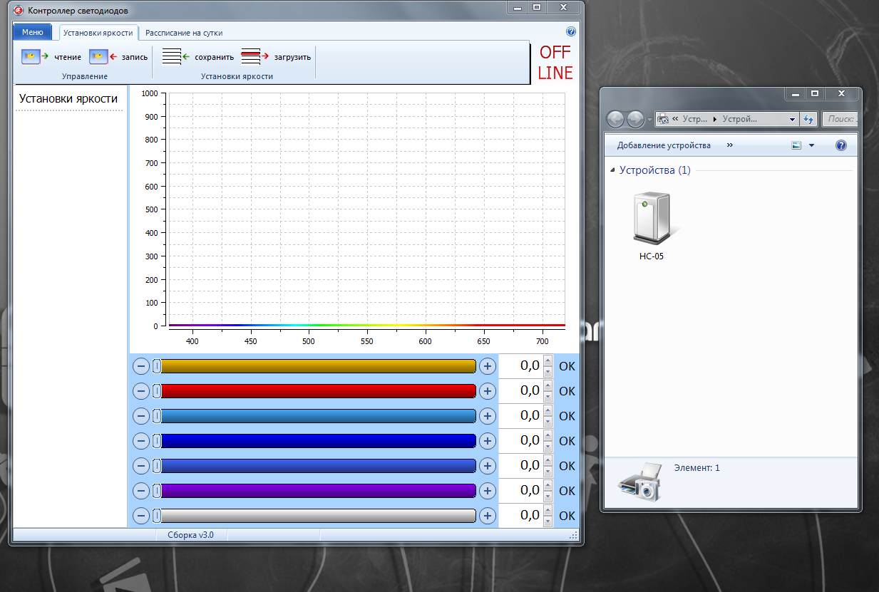
Task: Click OK for the violet channel
Action: click(567, 491)
